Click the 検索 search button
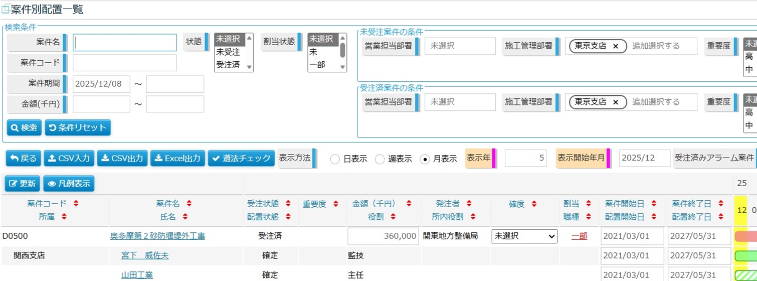 (x=24, y=127)
